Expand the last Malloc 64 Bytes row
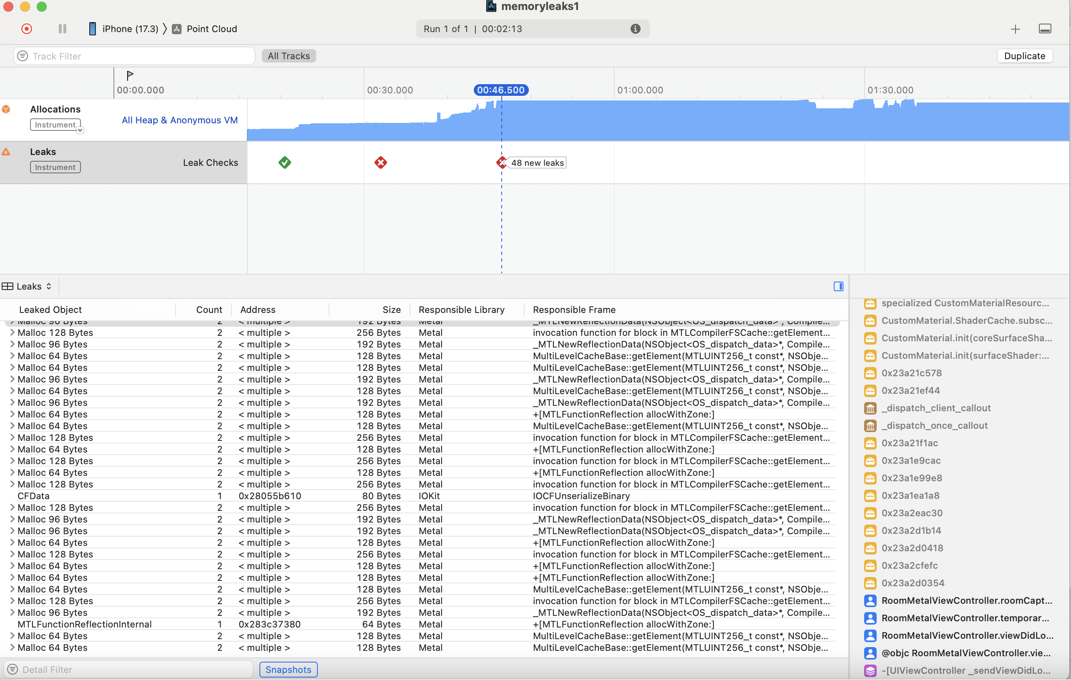1071x680 pixels. click(13, 647)
